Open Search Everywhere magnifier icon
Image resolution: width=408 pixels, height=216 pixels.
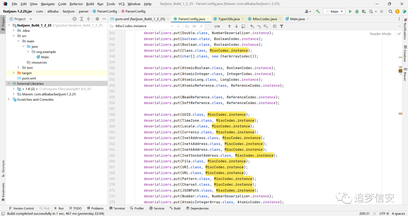pyautogui.click(x=390, y=11)
